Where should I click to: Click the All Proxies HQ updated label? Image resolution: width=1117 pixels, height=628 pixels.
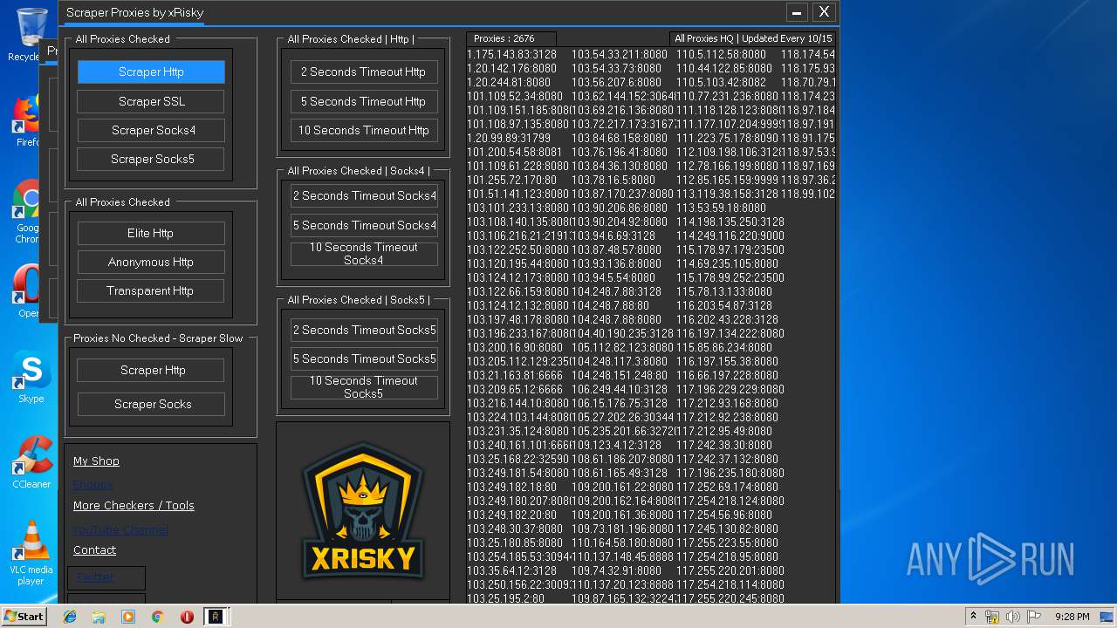[753, 38]
